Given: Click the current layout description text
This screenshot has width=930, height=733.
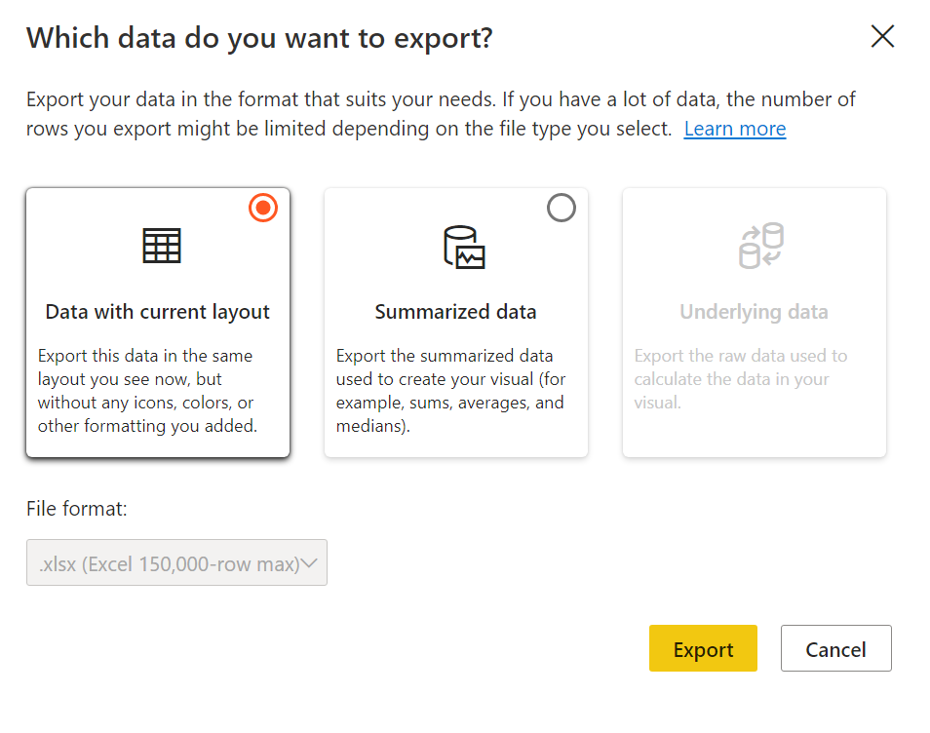Looking at the screenshot, I should pyautogui.click(x=147, y=391).
